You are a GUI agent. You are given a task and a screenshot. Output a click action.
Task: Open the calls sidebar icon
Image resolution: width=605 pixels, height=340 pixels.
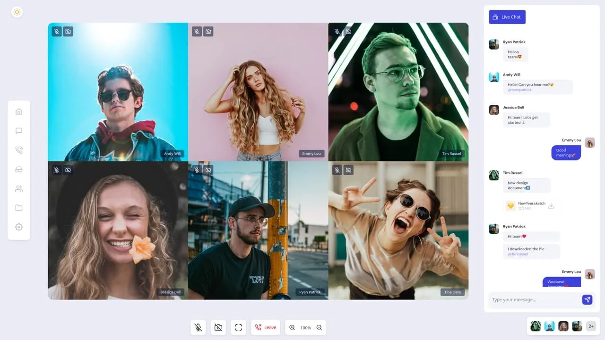19,150
